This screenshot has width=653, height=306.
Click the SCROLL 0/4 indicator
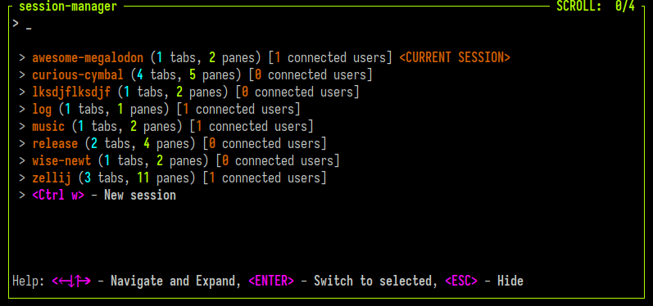click(596, 7)
